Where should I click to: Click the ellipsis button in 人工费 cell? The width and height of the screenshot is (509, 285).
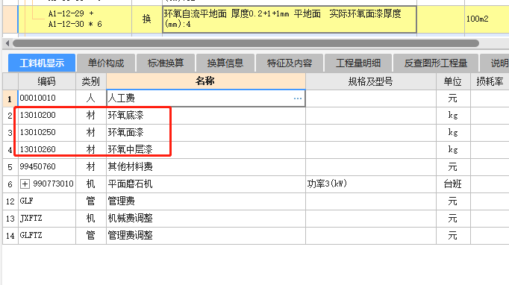298,98
